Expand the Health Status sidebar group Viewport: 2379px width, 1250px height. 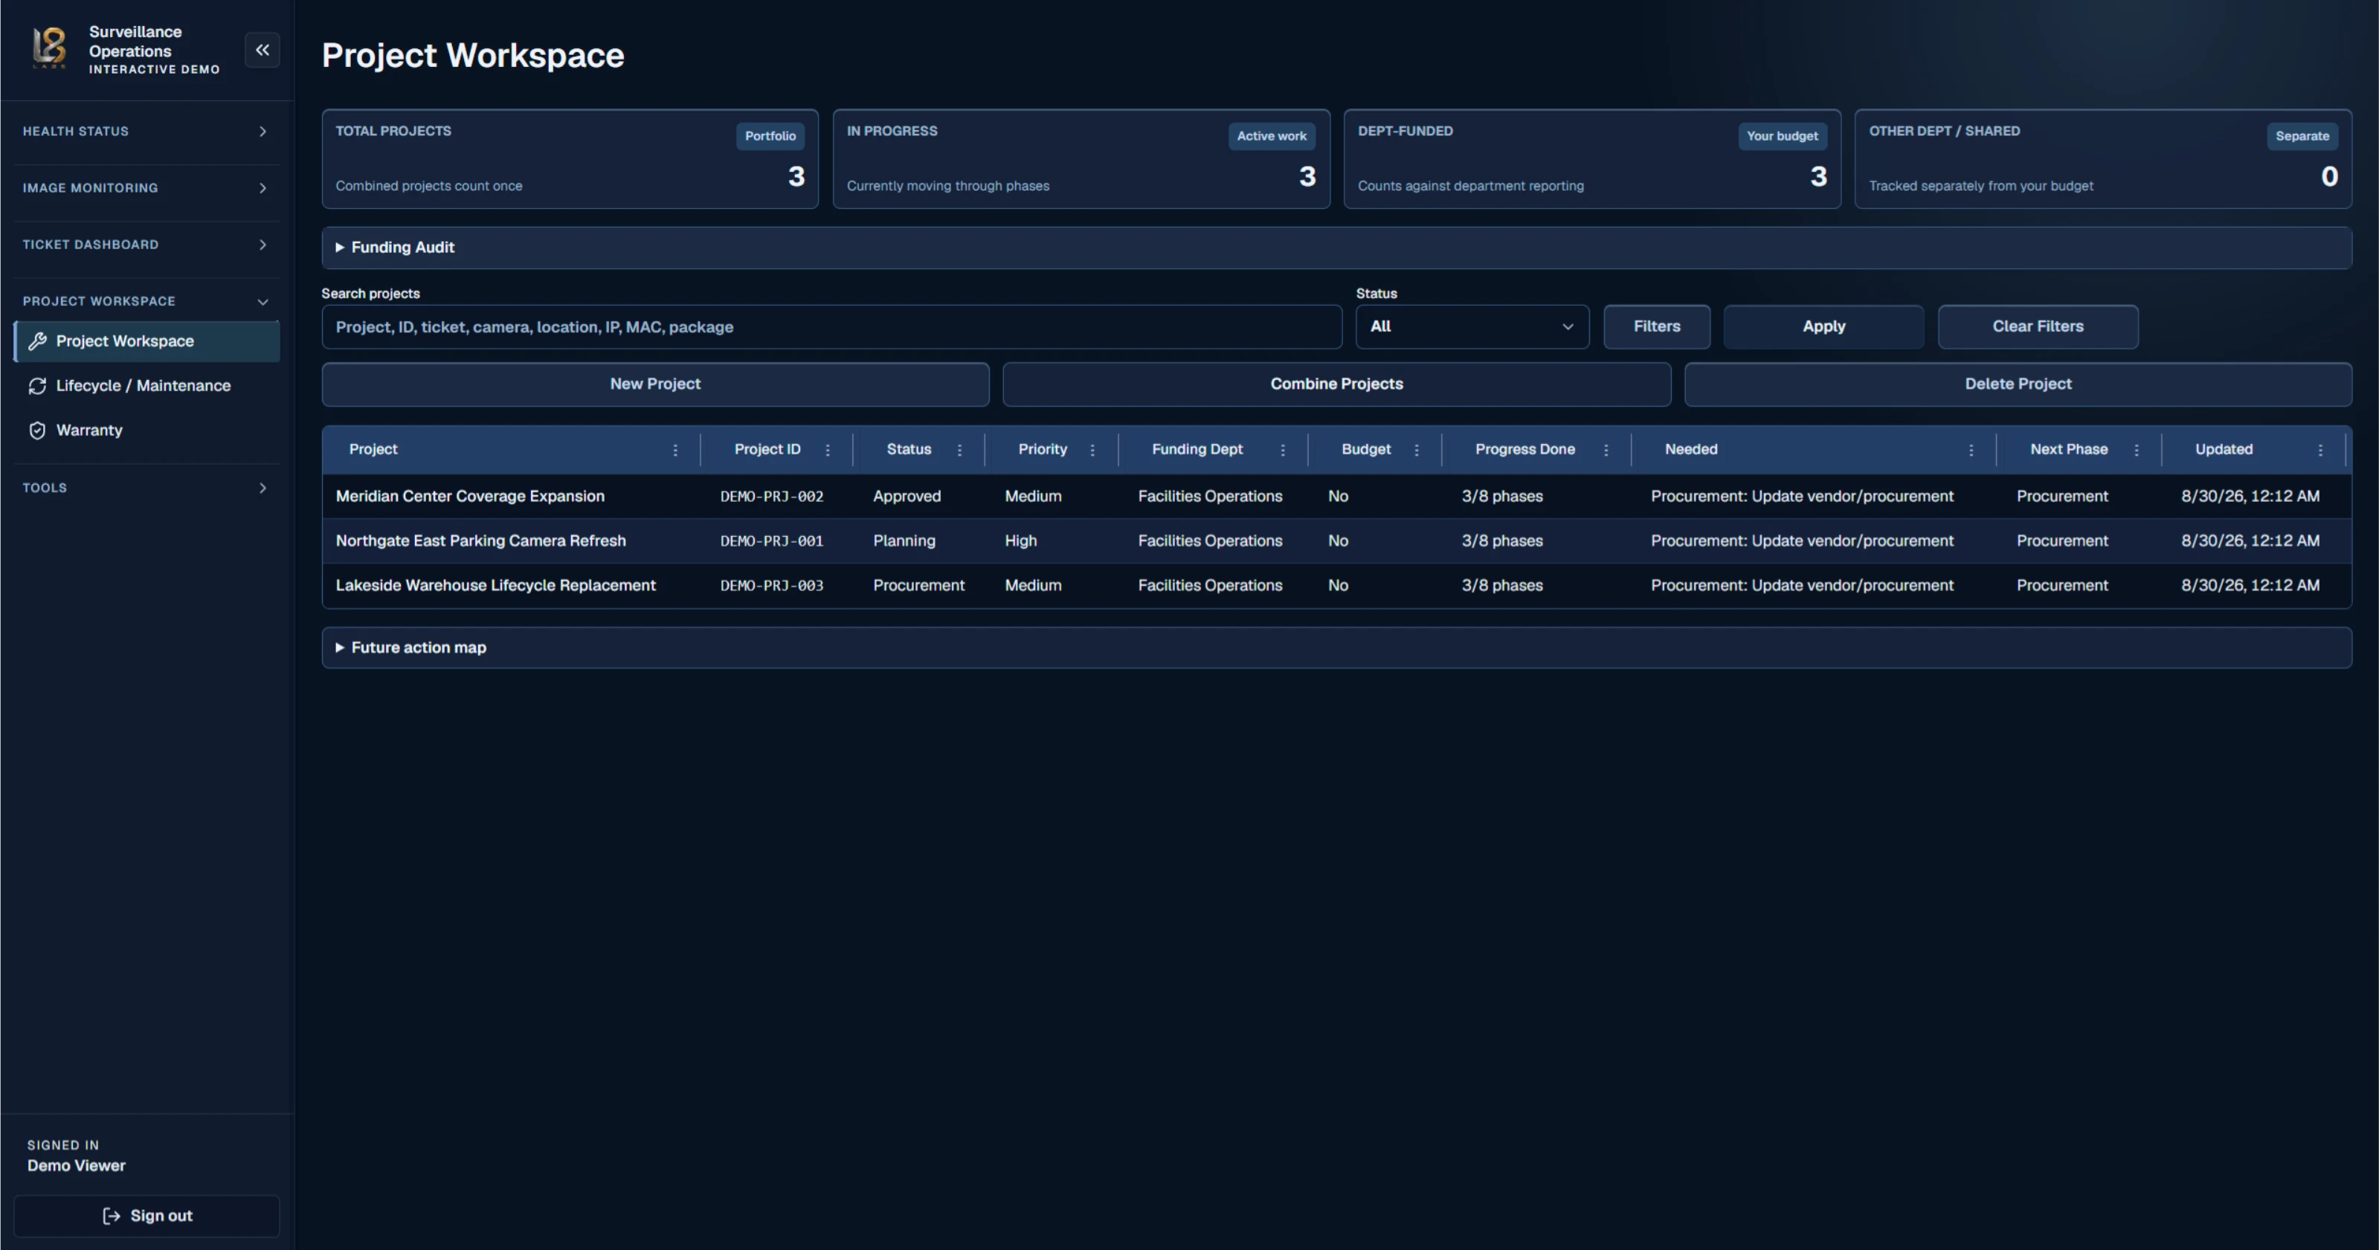pyautogui.click(x=146, y=131)
